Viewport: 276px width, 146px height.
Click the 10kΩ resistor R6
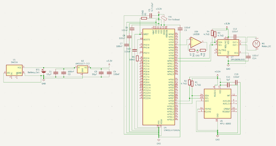coord(137,58)
